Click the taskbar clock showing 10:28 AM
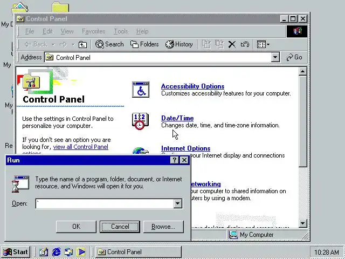The width and height of the screenshot is (345, 259). pyautogui.click(x=327, y=252)
